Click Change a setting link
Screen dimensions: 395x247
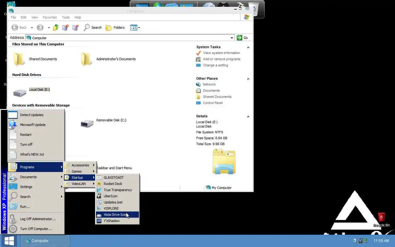tap(215, 65)
